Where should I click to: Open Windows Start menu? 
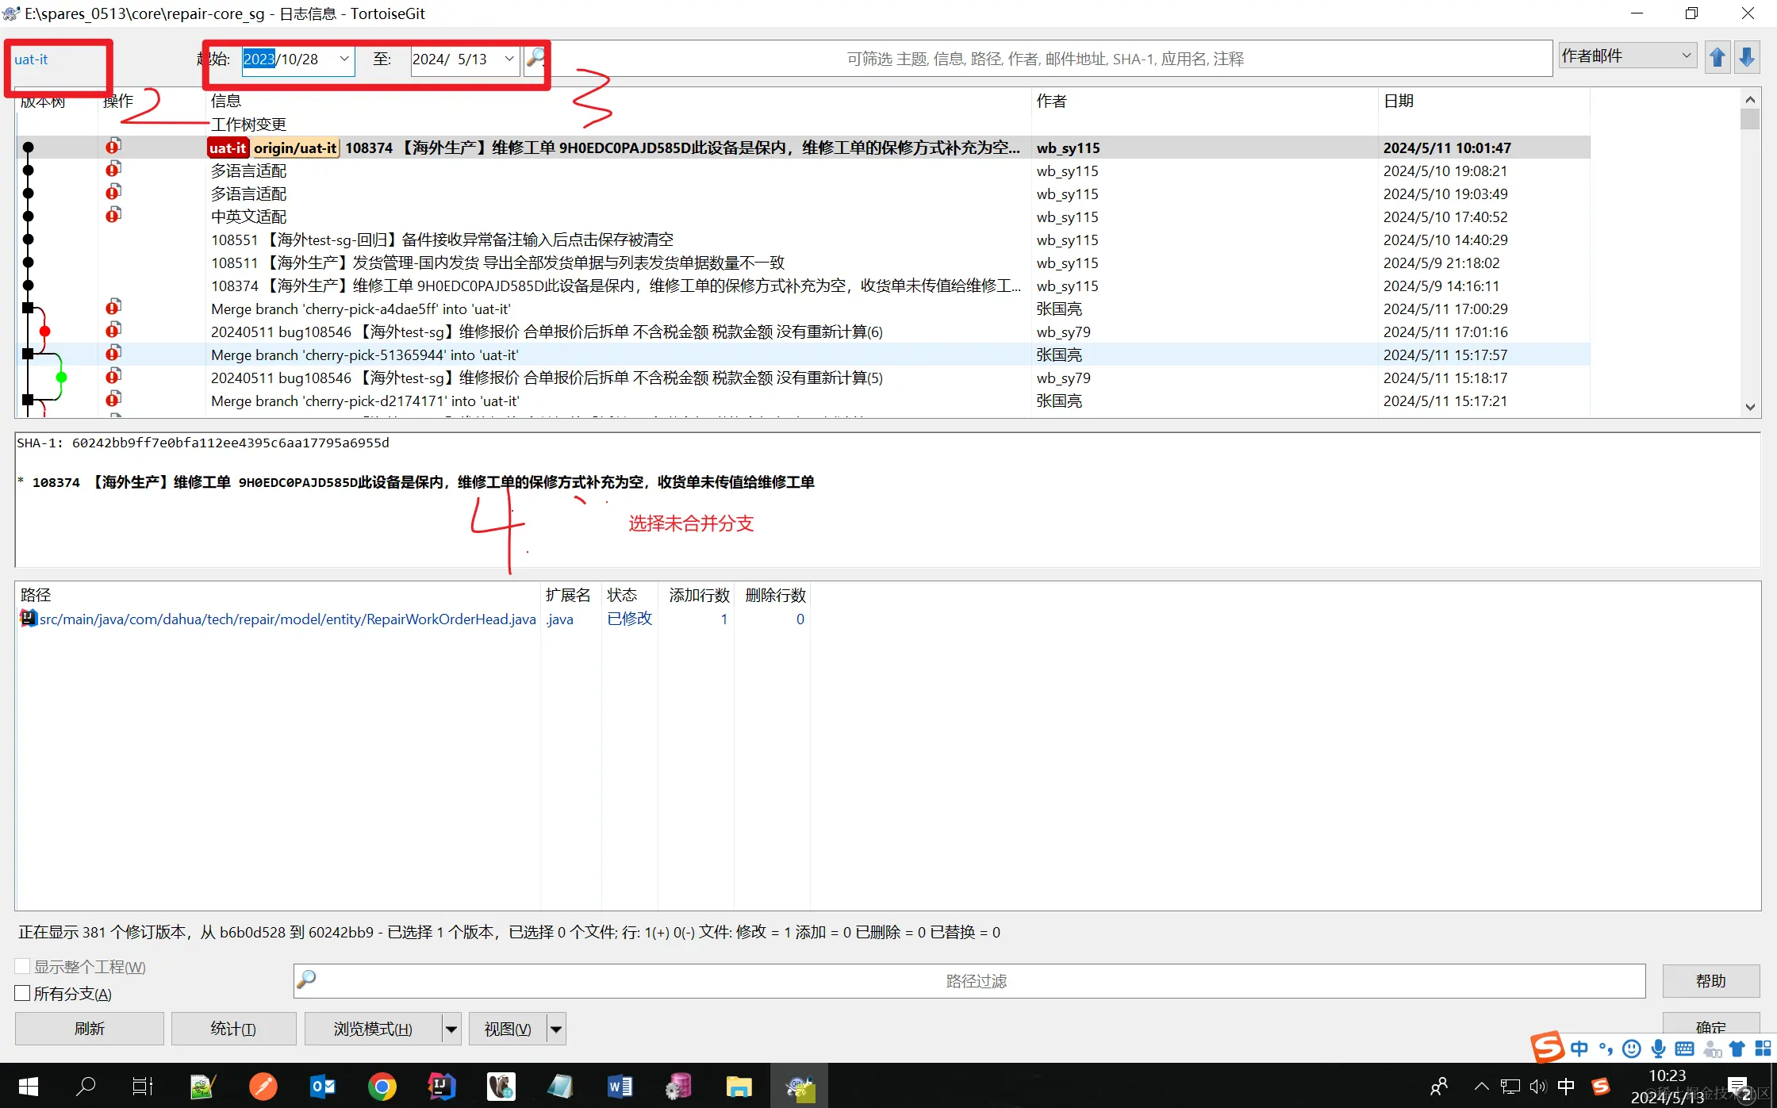point(29,1086)
